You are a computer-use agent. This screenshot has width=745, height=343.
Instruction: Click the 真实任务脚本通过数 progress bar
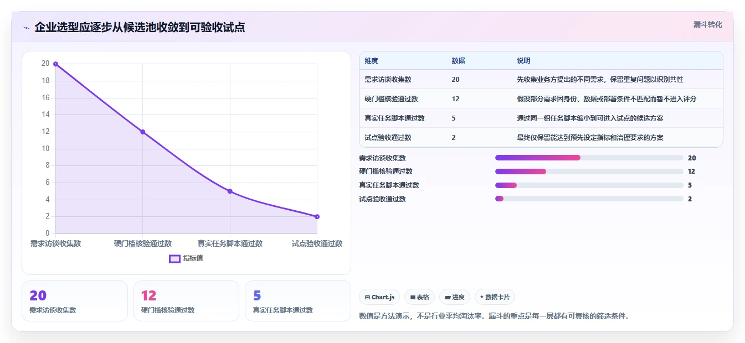pos(589,185)
